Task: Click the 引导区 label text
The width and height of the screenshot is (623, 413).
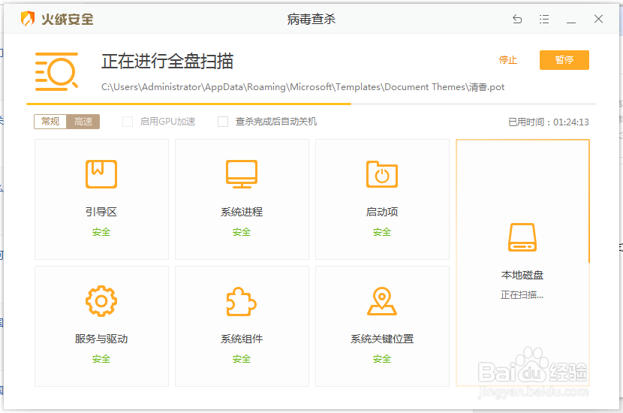Action: click(101, 212)
